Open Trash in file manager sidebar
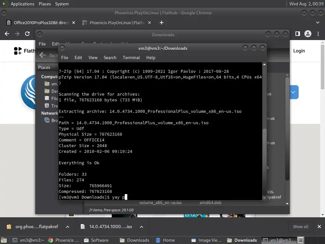 51,105
